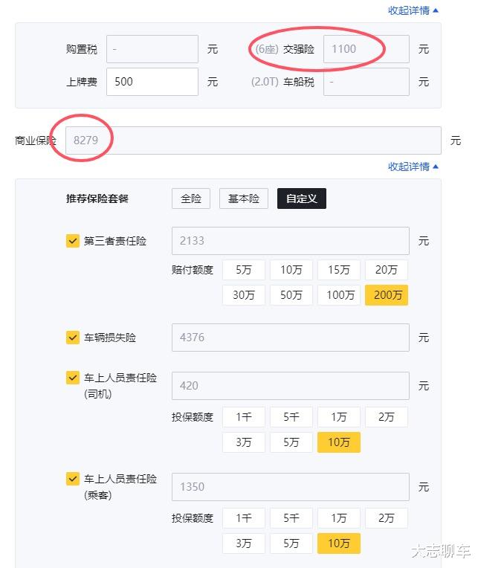Select the 200万 third-party coverage amount
The height and width of the screenshot is (568, 478).
[387, 295]
